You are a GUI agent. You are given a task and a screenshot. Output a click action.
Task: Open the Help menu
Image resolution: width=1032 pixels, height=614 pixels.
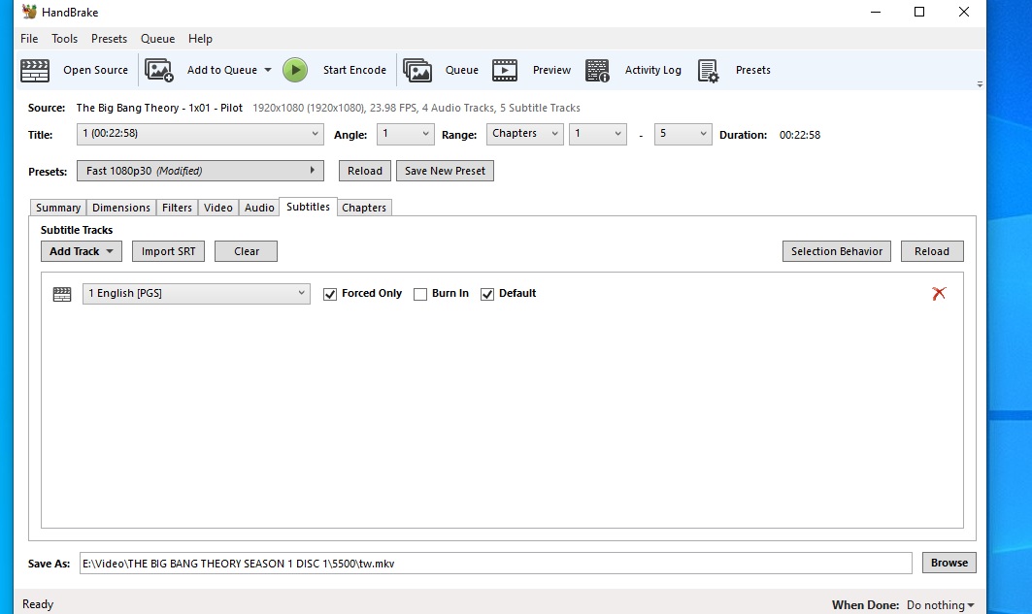(200, 39)
